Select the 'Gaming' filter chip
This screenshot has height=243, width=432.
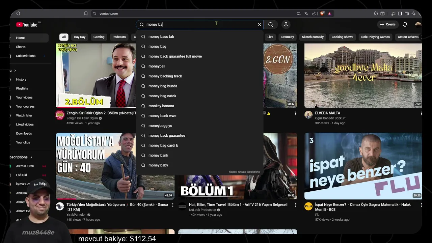[99, 37]
